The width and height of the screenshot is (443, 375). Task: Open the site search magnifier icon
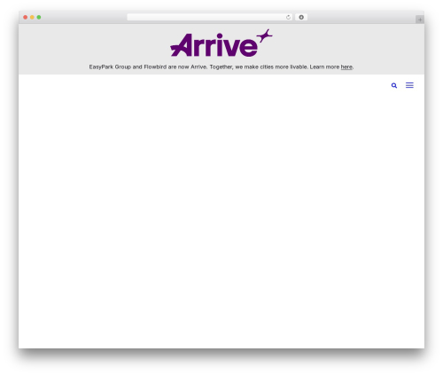click(x=394, y=85)
